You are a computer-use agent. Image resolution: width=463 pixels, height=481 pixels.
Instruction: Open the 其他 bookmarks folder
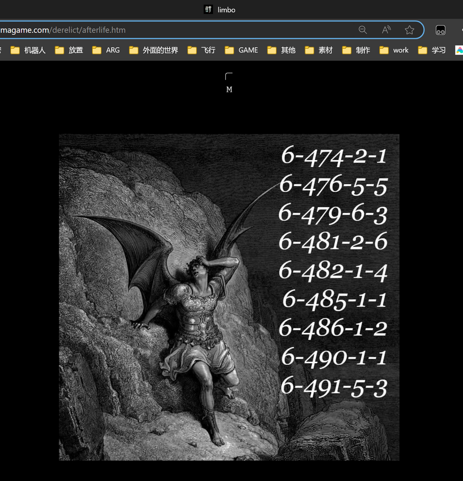pyautogui.click(x=281, y=50)
